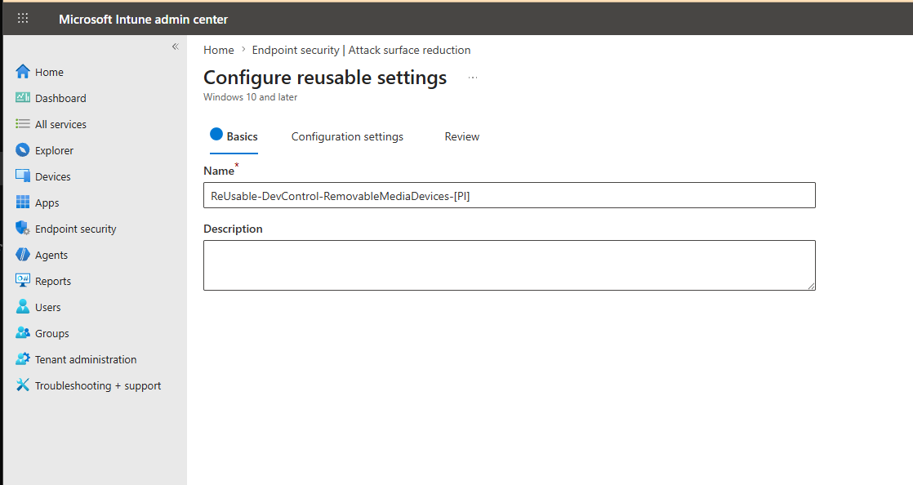This screenshot has height=485, width=913.
Task: Click the Agents icon in sidebar
Action: click(x=23, y=255)
